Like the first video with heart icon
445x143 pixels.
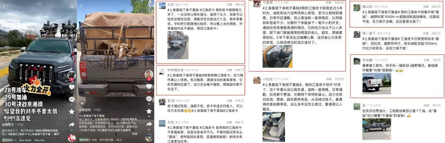[72, 87]
